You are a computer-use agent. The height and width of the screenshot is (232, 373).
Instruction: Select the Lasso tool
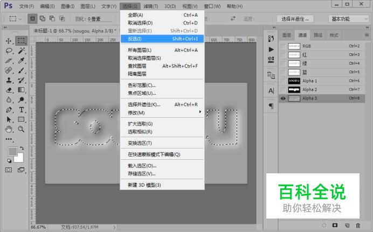point(9,51)
